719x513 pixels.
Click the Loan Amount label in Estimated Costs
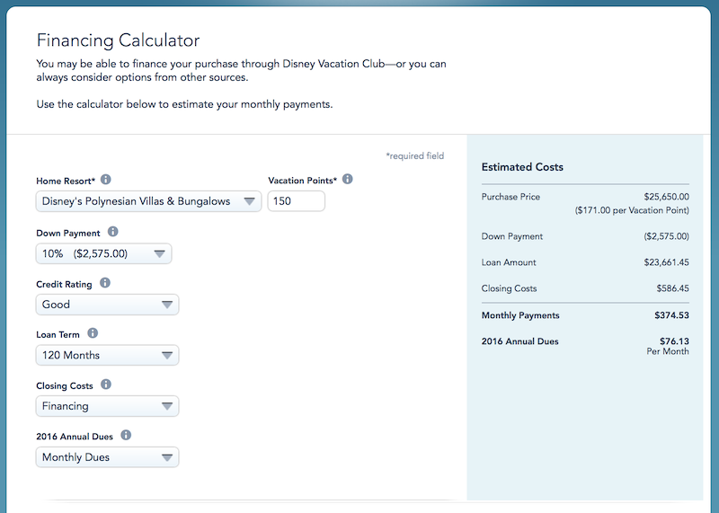point(509,262)
